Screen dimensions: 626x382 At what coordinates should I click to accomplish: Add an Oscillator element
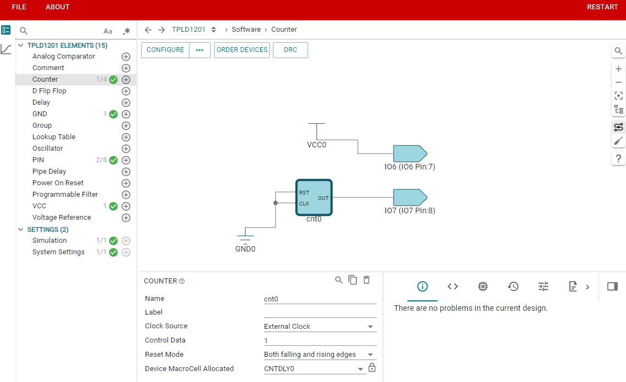coord(126,149)
